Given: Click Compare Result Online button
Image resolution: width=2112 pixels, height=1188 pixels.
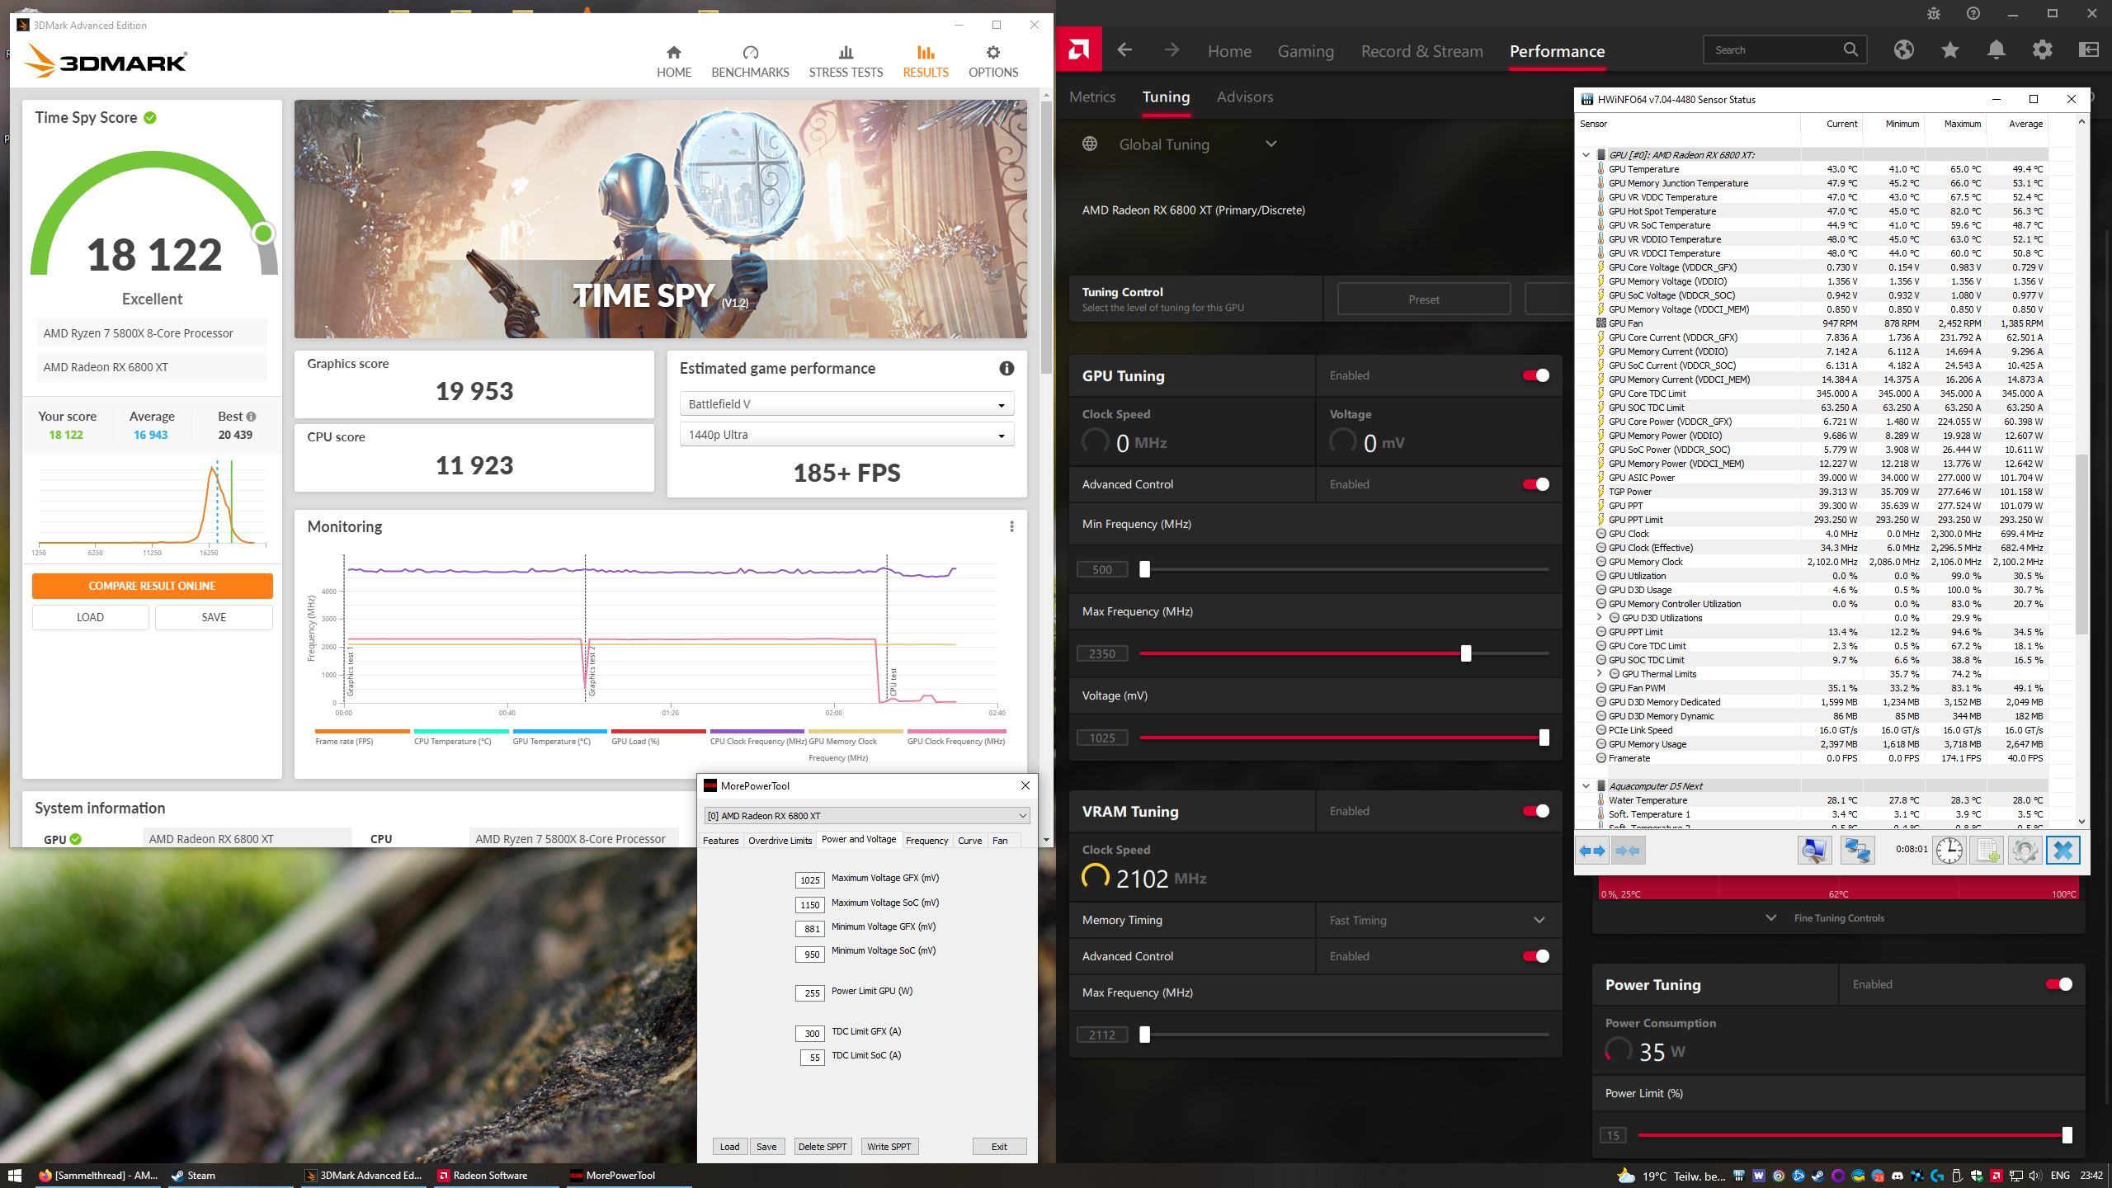Looking at the screenshot, I should [152, 586].
